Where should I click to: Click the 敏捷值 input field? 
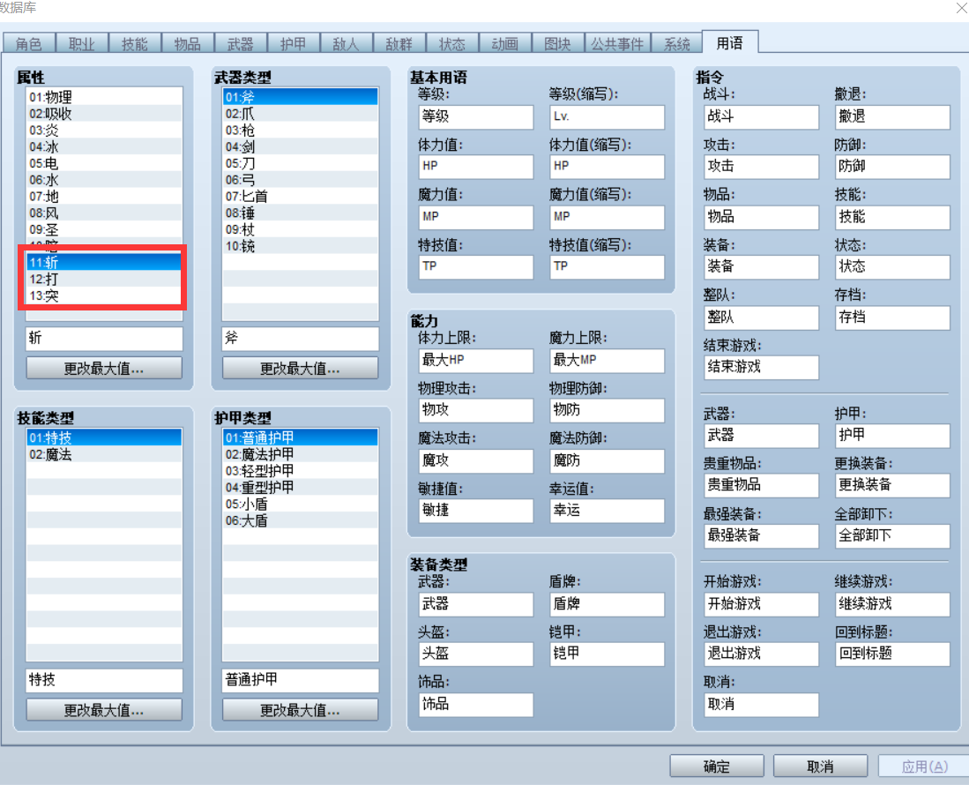tap(476, 511)
